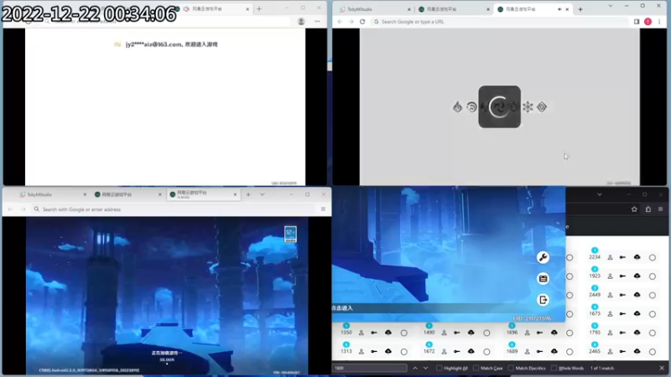Click the find-in-page search field
Viewport: 671px width, 377px height.
370,368
